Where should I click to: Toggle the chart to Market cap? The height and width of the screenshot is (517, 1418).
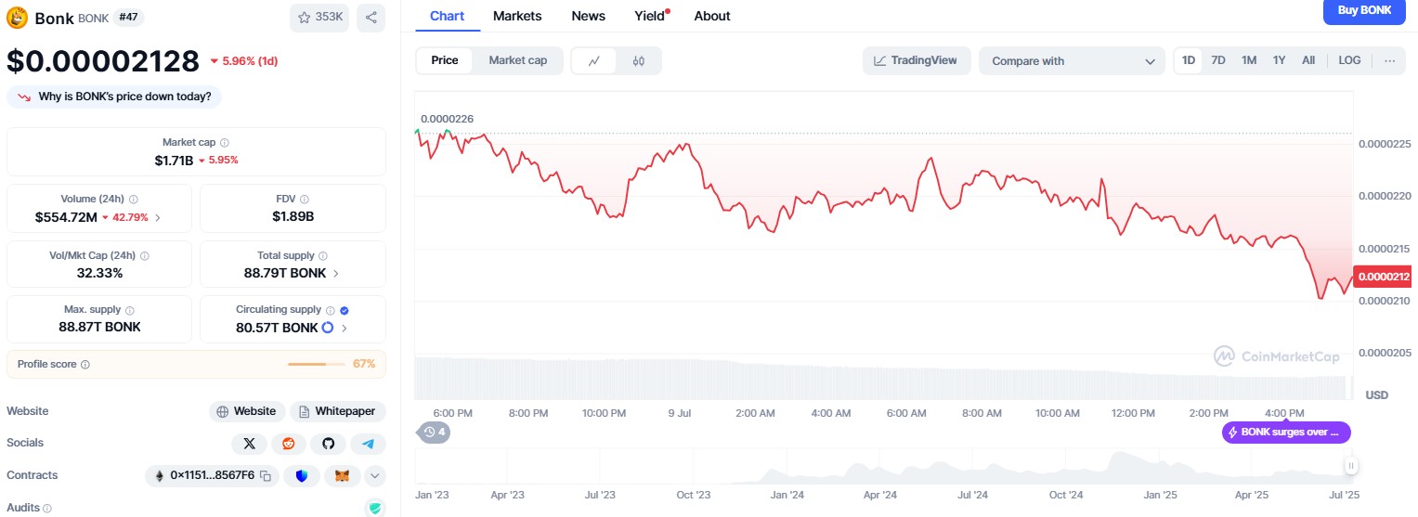point(517,60)
